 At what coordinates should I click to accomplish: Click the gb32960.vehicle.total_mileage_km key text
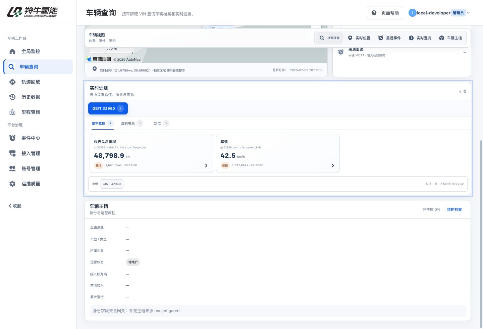tap(120, 147)
